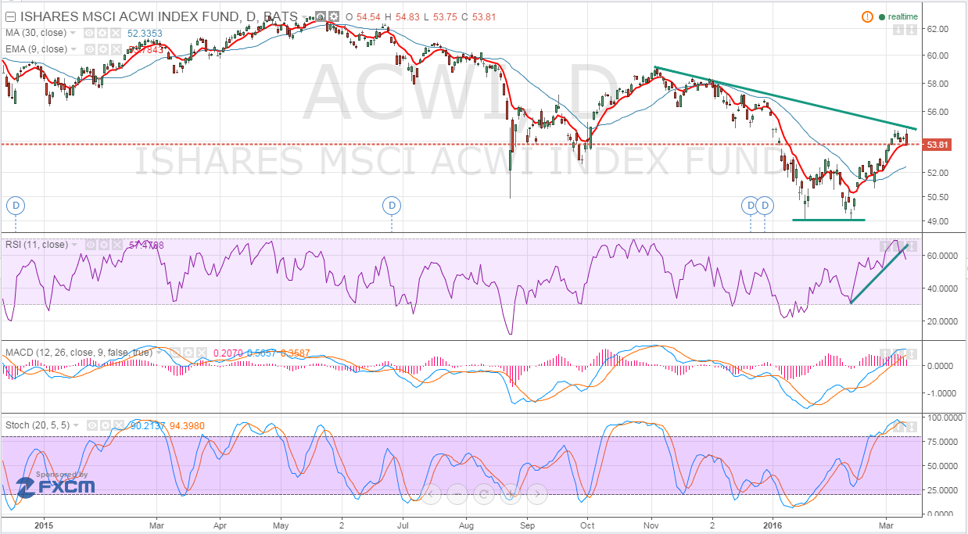Screen dimensions: 968x534
Task: Click the right D marker before 2016
Action: tap(765, 206)
